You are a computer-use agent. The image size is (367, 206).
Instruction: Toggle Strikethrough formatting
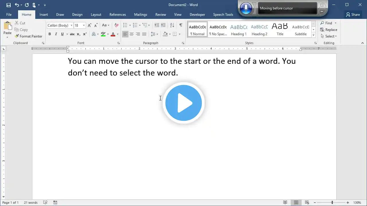(72, 34)
